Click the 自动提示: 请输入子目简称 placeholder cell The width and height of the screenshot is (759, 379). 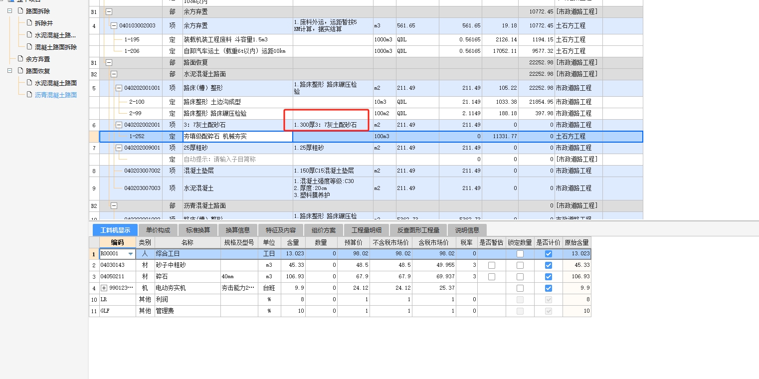(x=237, y=159)
